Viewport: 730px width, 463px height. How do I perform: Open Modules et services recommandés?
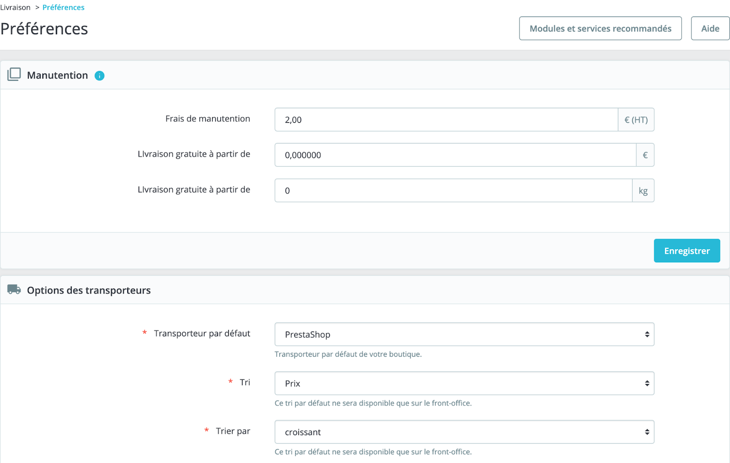[600, 28]
